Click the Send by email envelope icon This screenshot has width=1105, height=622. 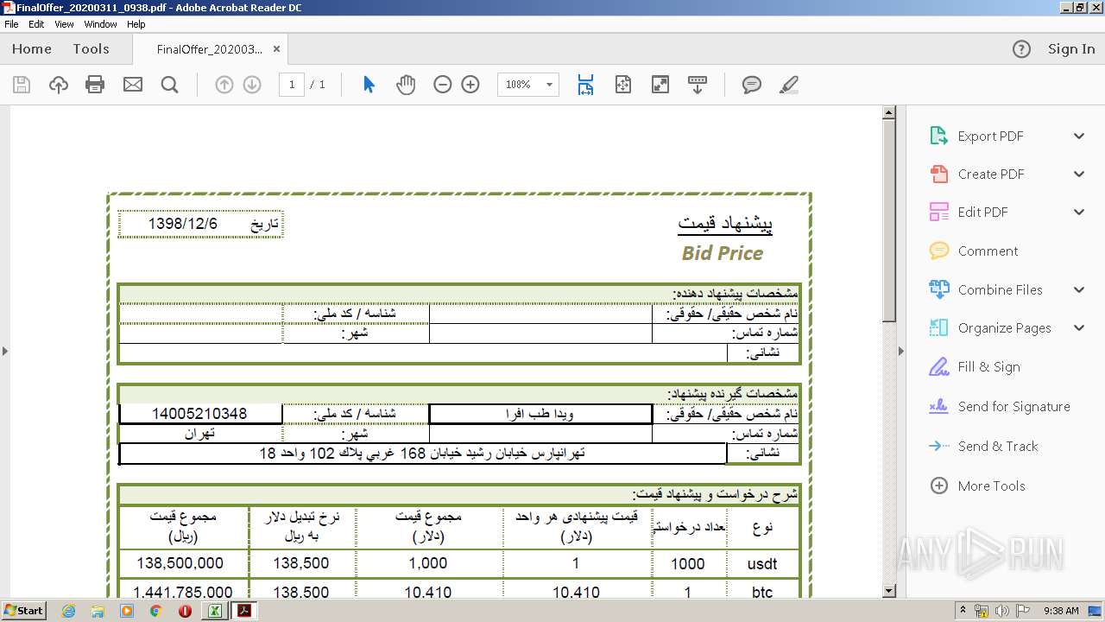pos(133,85)
